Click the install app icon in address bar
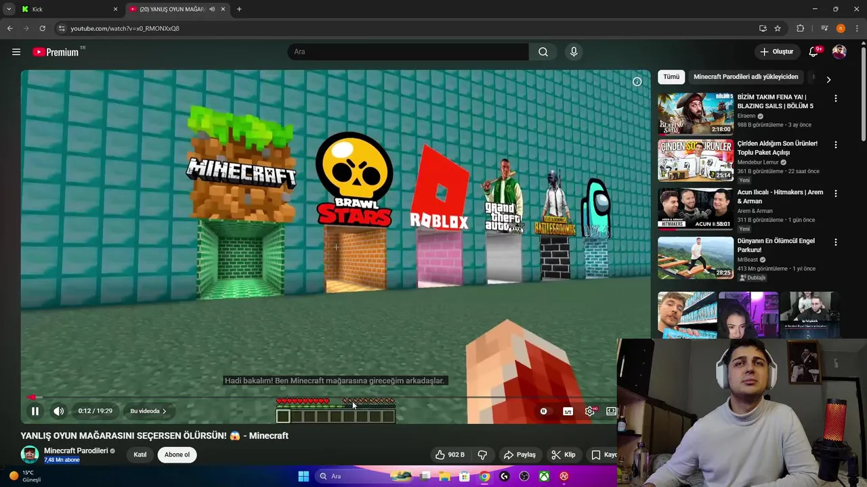Viewport: 867px width, 487px height. point(763,28)
